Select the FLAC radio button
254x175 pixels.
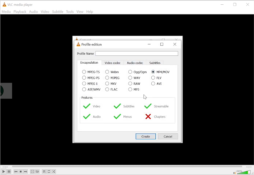pyautogui.click(x=107, y=89)
